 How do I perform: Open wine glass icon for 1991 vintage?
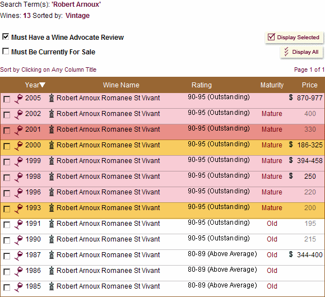18,225
